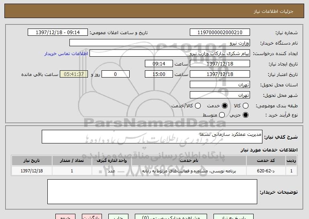Click service code cell د-62-620
The image size is (309, 219).
coord(266,171)
